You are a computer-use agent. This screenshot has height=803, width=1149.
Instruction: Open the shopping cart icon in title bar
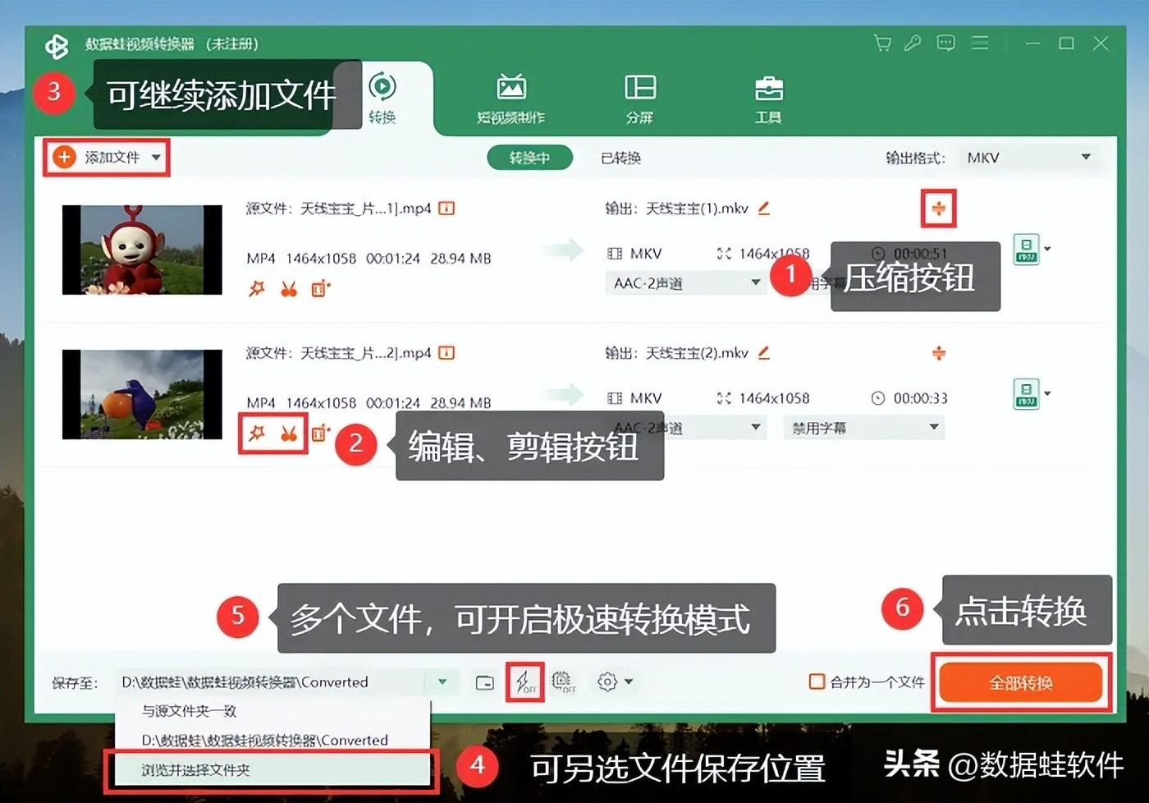(x=882, y=44)
